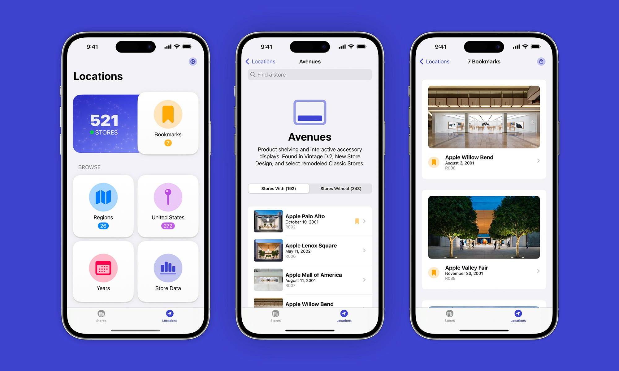
Task: Switch to Stores With 192 toggle
Action: [x=279, y=188]
